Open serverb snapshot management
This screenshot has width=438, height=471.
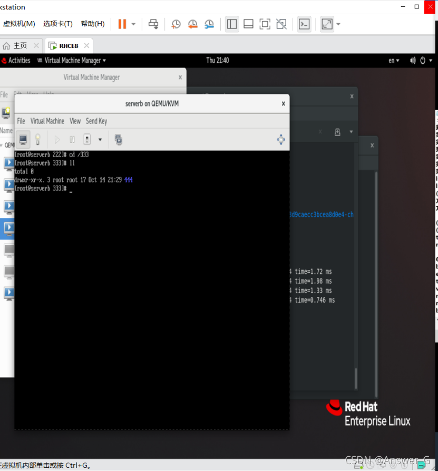(x=119, y=139)
